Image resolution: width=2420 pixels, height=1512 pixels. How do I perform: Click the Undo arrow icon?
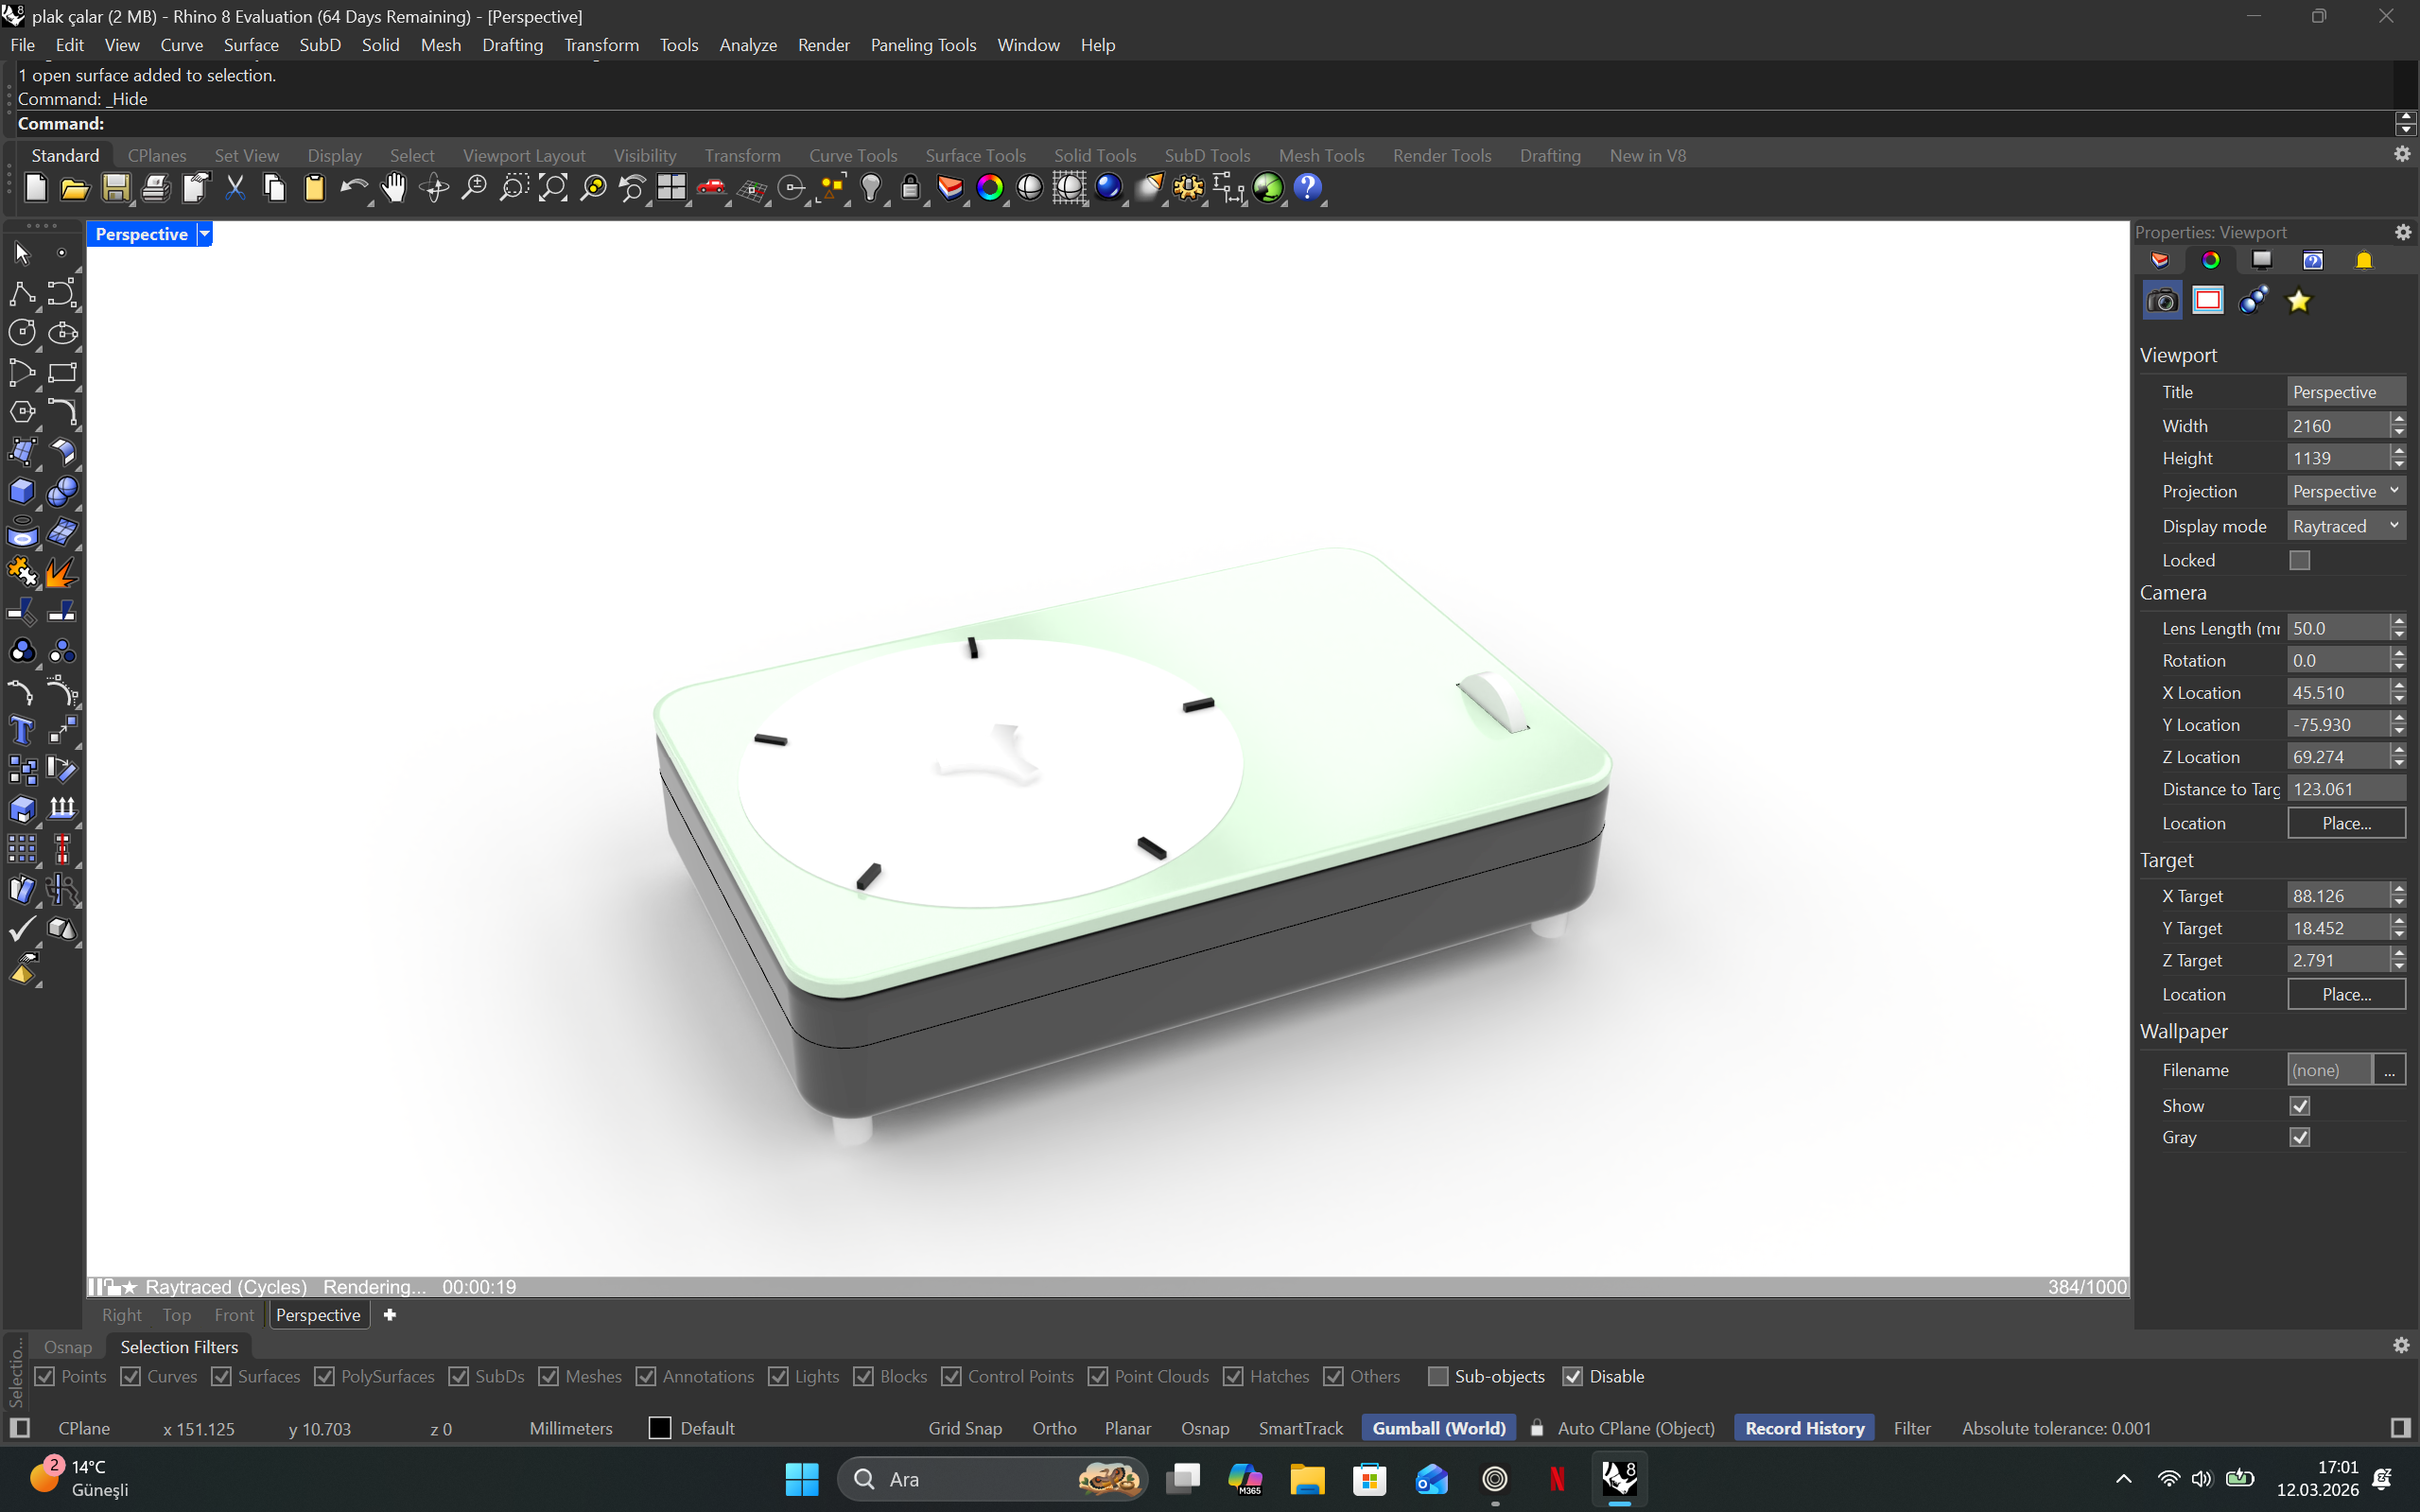point(352,188)
